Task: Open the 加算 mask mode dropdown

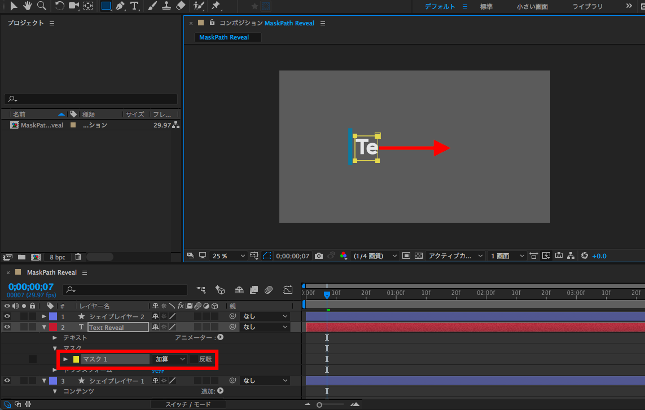Action: [170, 359]
